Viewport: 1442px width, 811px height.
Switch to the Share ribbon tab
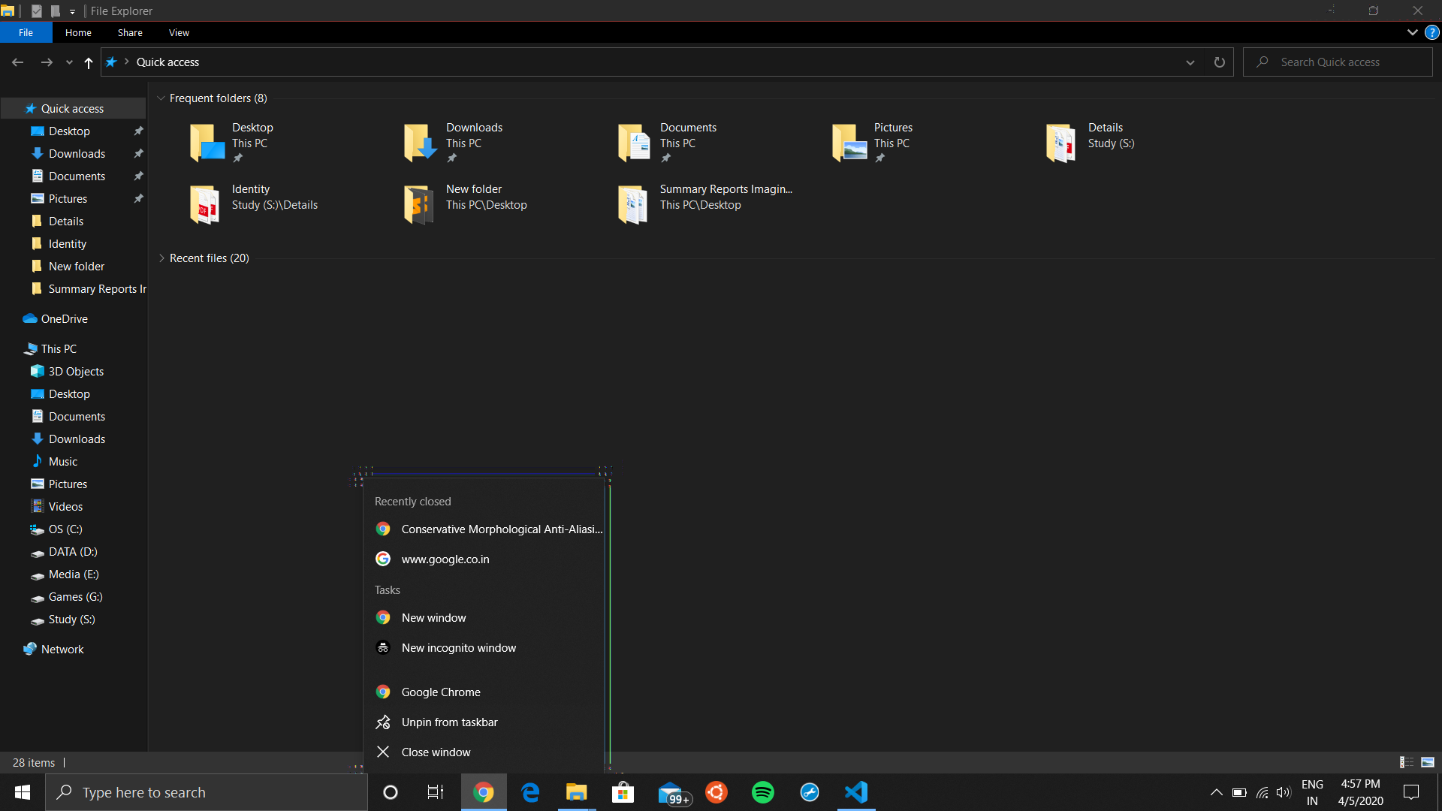tap(129, 32)
